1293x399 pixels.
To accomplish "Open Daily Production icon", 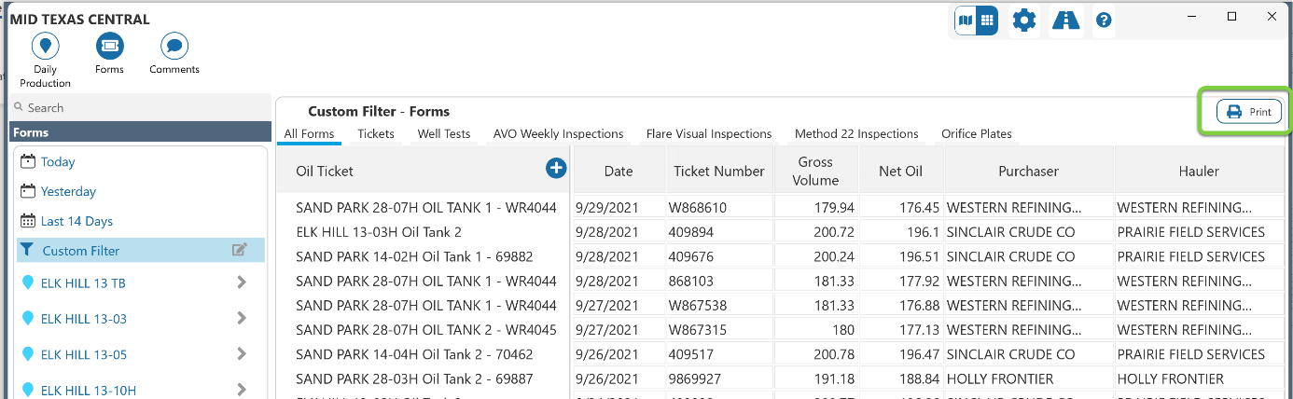I will tap(45, 45).
